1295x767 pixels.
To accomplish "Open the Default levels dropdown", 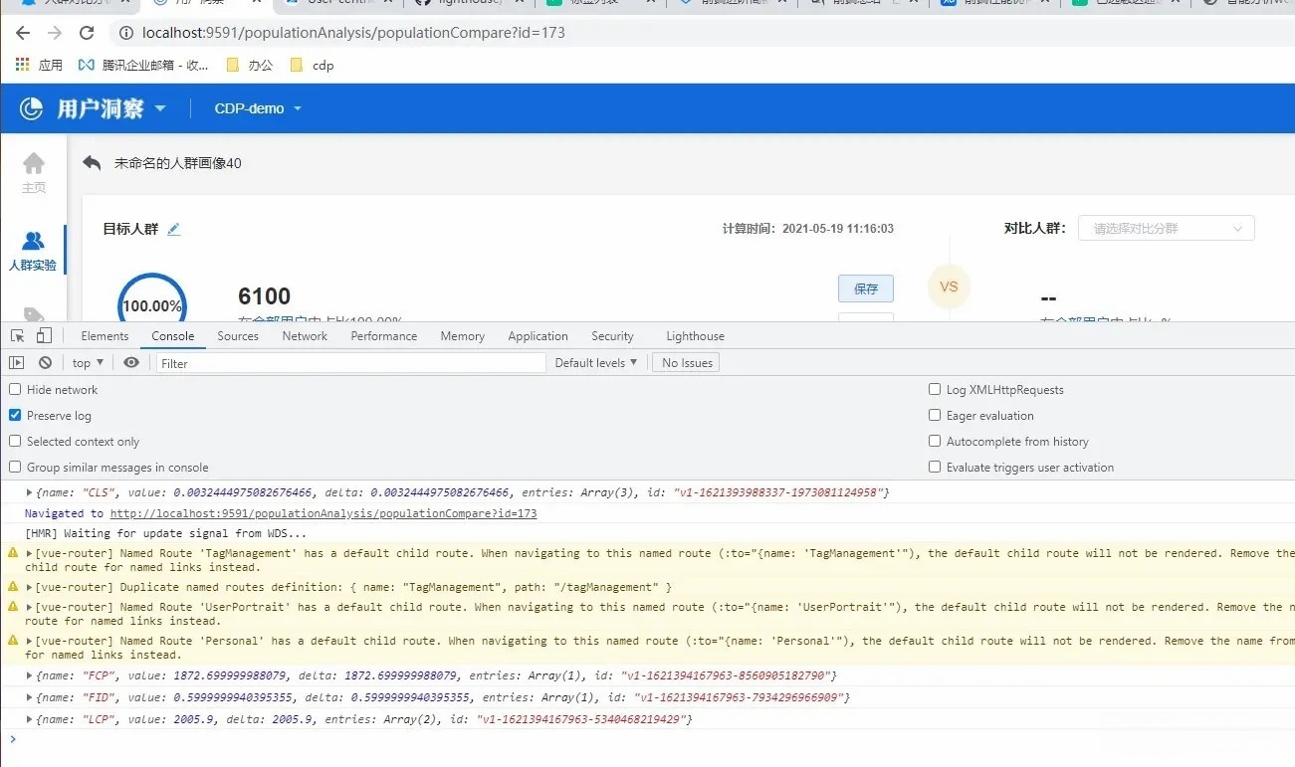I will pos(596,363).
